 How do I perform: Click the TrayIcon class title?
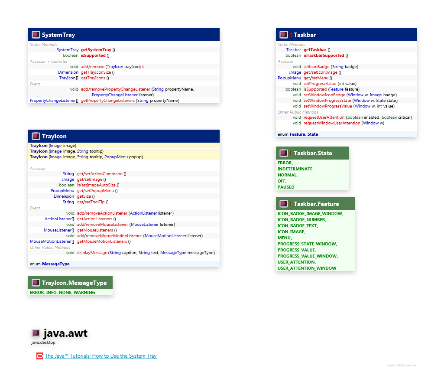[54, 136]
